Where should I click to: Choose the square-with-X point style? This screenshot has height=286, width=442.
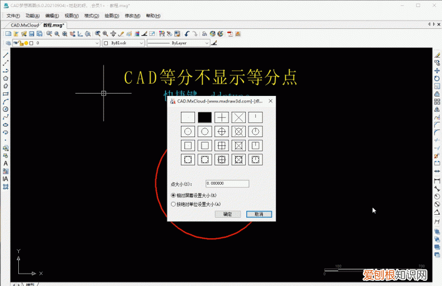click(239, 145)
